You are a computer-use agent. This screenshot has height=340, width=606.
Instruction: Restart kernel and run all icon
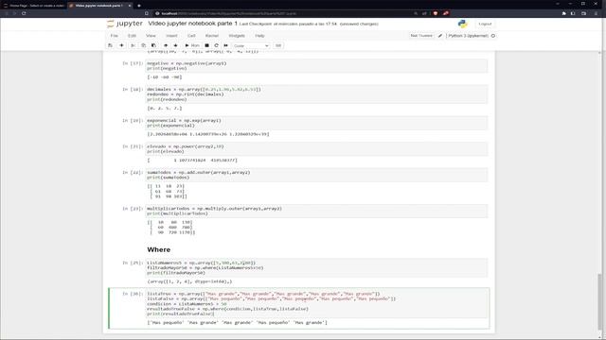pyautogui.click(x=225, y=45)
